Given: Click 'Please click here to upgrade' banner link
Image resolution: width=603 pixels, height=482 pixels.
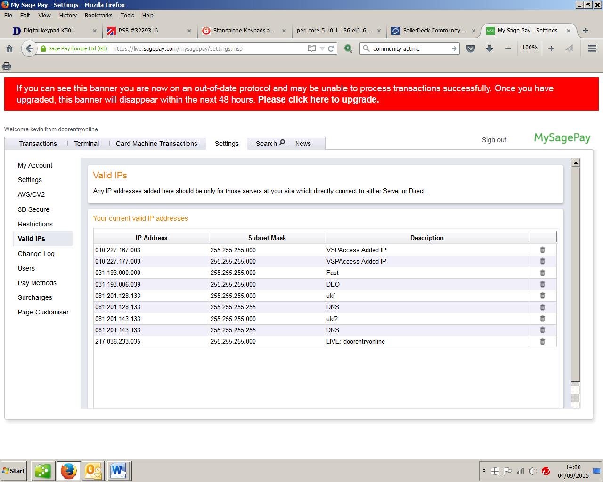Looking at the screenshot, I should 318,99.
